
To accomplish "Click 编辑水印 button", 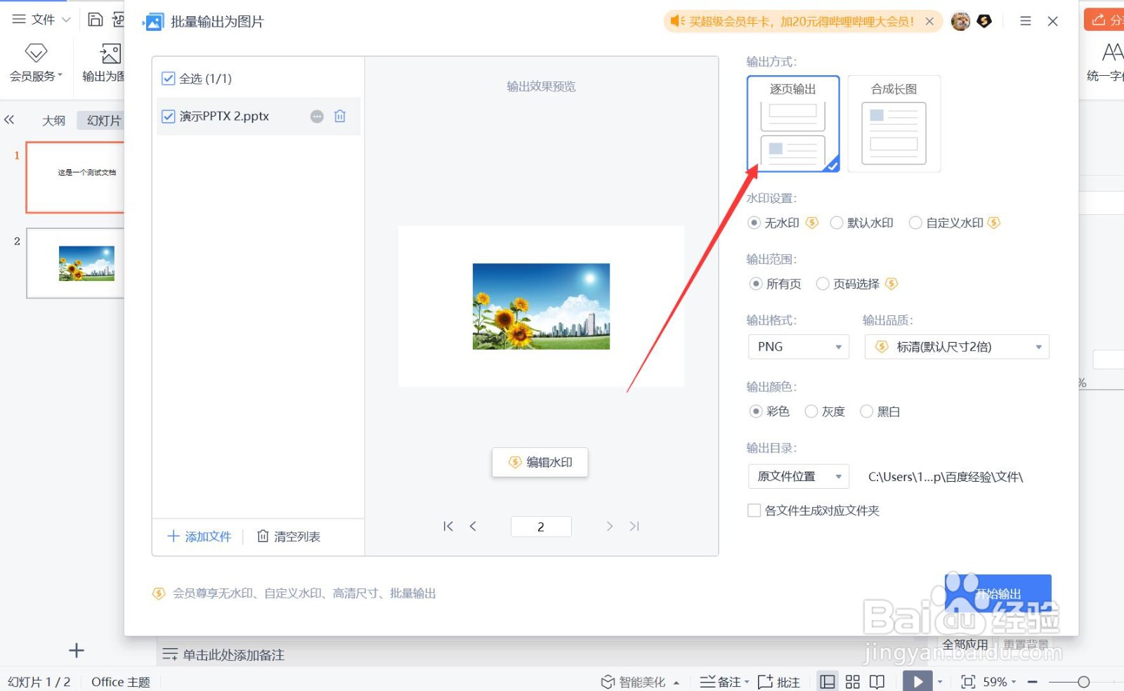I will click(x=540, y=462).
